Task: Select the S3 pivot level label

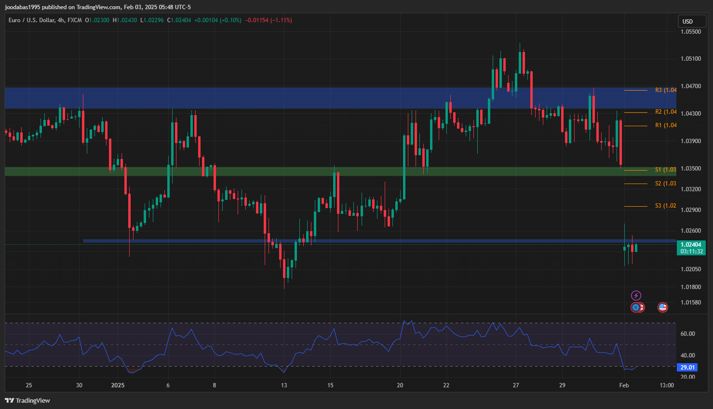Action: (665, 206)
